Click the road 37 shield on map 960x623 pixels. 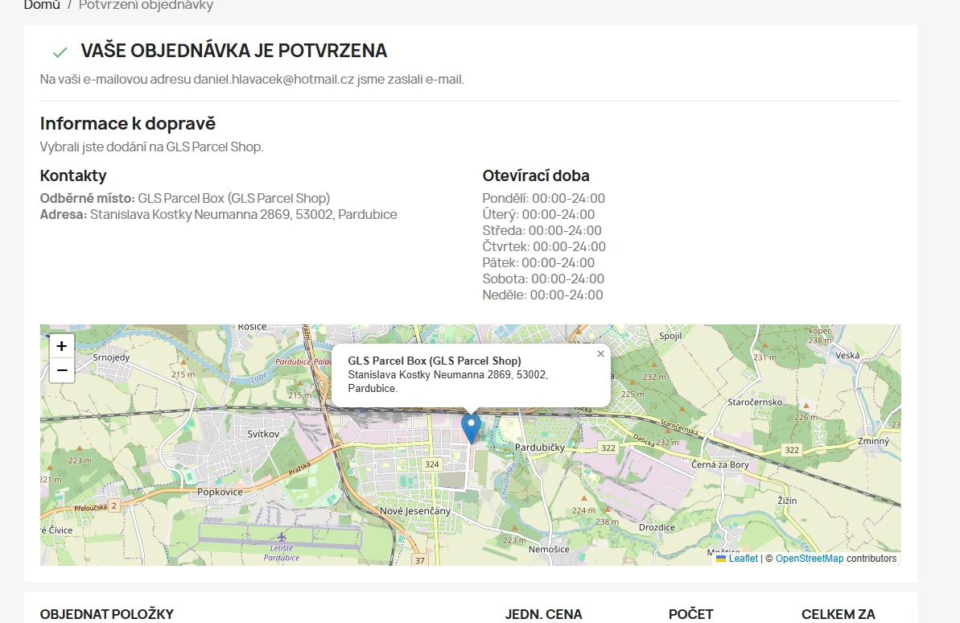click(419, 559)
